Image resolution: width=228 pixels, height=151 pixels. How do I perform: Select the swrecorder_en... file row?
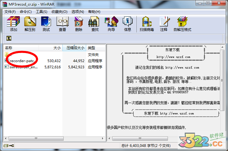click(54, 67)
